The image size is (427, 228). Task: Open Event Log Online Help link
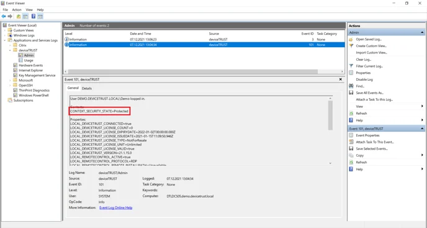115,207
